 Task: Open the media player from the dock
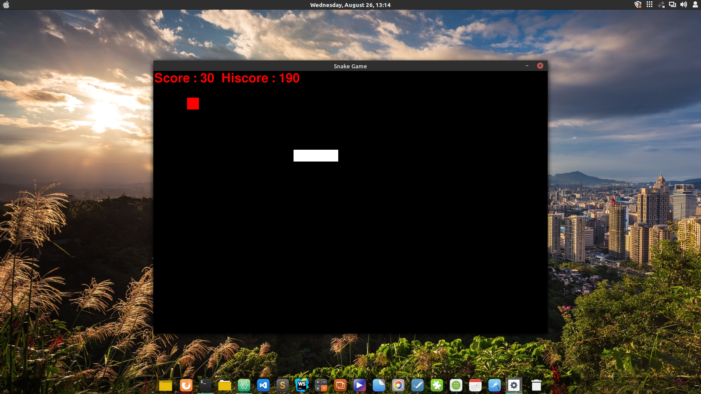tap(359, 386)
